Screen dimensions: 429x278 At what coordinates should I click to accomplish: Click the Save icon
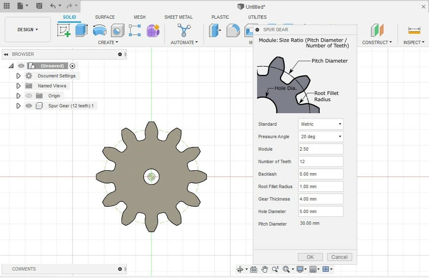coord(39,6)
